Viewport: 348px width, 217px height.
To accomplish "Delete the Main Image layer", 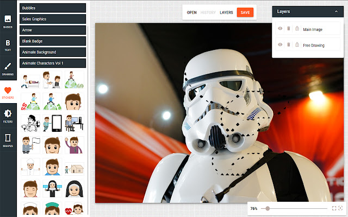I will point(289,29).
